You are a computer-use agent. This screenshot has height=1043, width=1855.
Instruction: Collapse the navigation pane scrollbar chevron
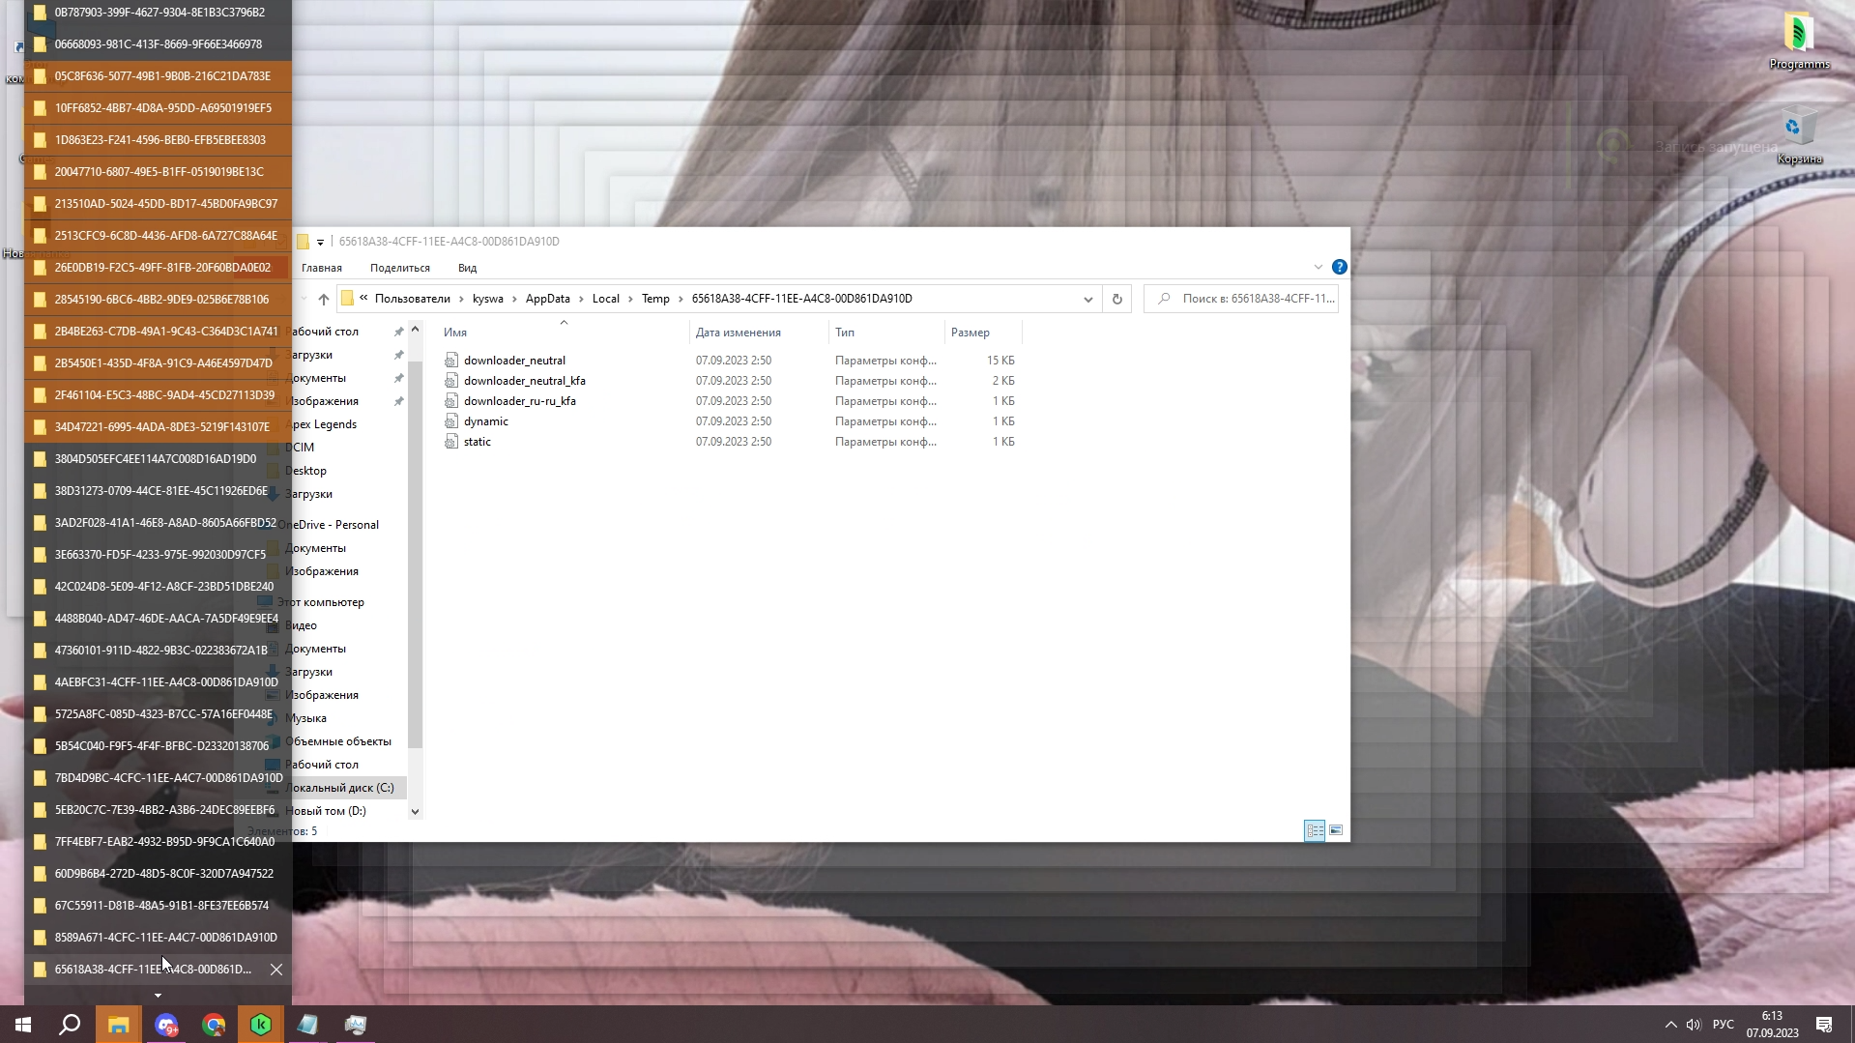(x=415, y=811)
